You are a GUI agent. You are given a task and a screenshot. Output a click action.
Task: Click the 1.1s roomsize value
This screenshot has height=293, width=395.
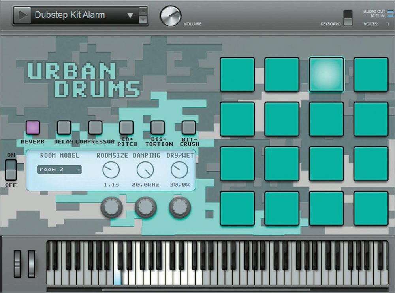(x=111, y=185)
